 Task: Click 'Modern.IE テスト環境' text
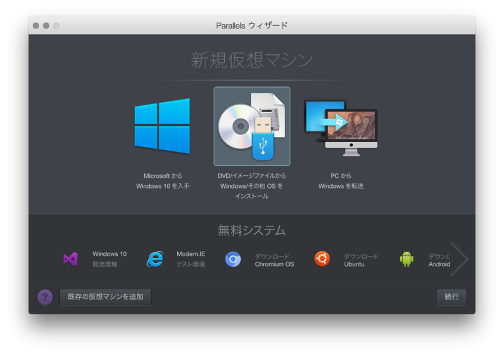191,259
